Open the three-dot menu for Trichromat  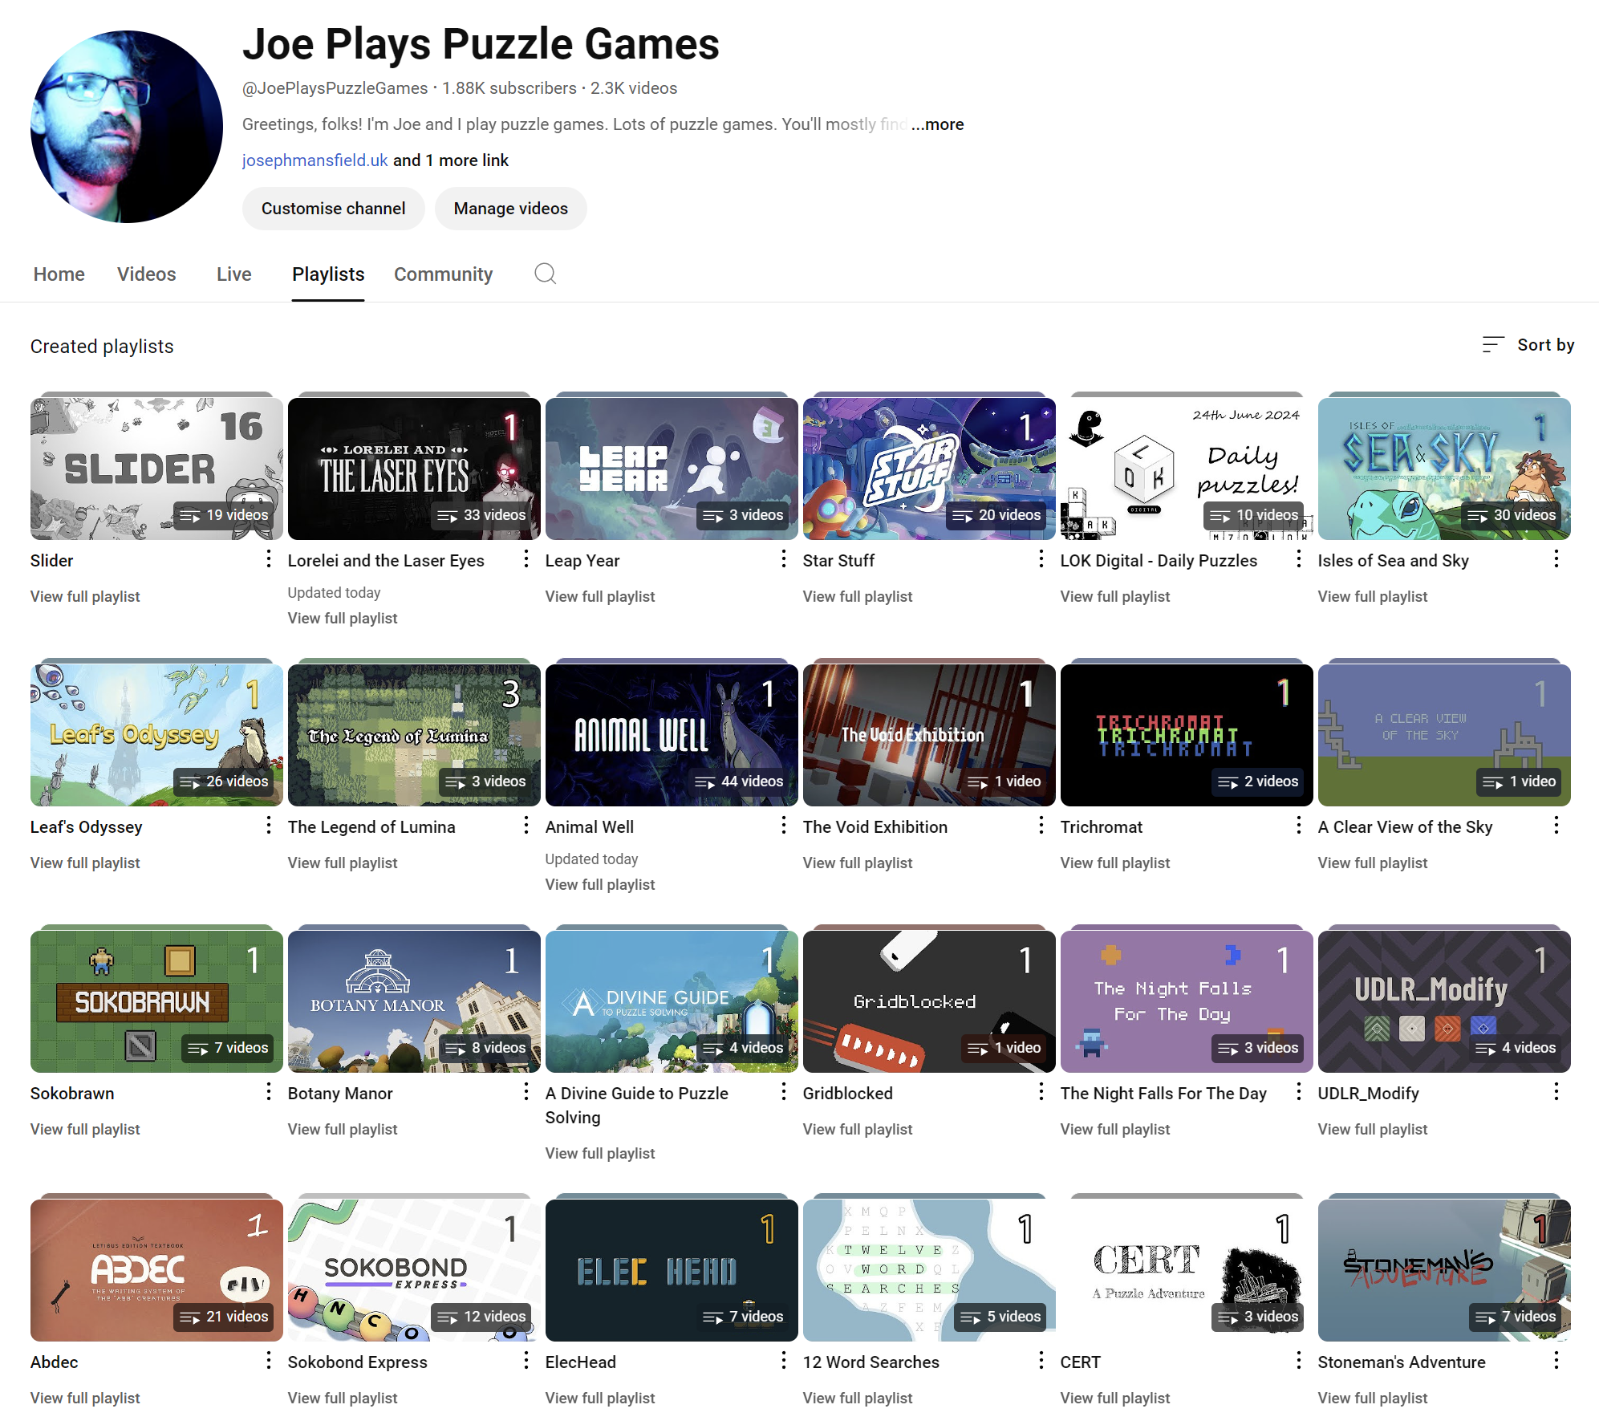click(1299, 826)
